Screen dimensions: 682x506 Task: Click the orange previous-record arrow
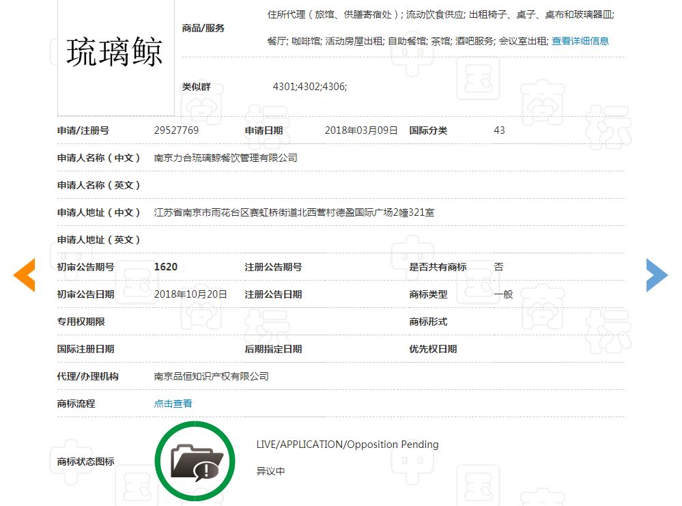pyautogui.click(x=24, y=275)
